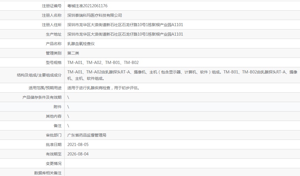Click the 型号规格 label
Screen dimensions: 300x176
tap(53, 63)
